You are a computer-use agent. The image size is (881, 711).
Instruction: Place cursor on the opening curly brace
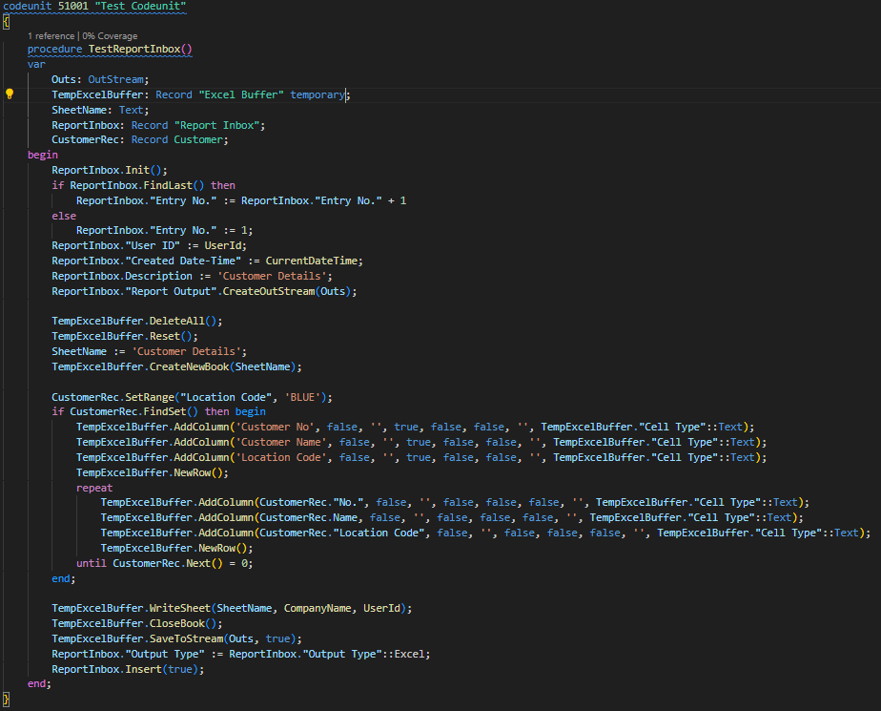pos(6,20)
